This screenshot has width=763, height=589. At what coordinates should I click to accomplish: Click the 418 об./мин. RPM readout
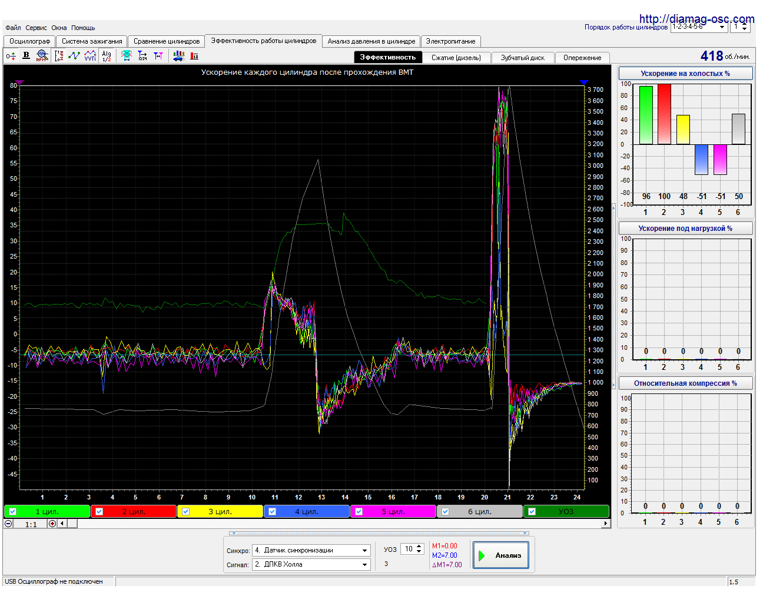[725, 56]
